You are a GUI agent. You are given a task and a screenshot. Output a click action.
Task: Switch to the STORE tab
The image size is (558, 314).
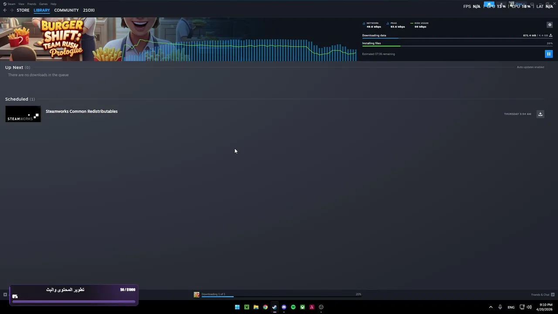[23, 10]
